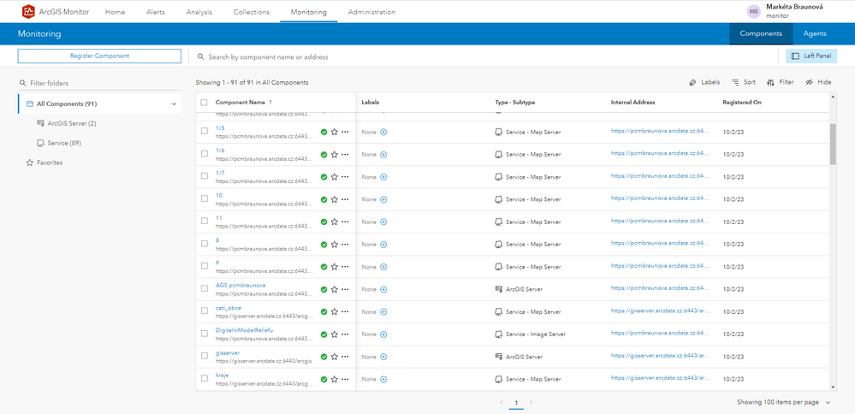Collapse the All Components (91) folder
This screenshot has height=414, width=855.
coord(175,104)
